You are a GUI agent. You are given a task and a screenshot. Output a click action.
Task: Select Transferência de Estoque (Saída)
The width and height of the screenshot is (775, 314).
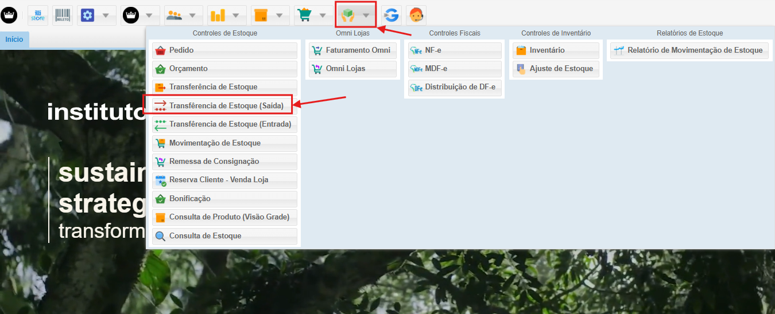(224, 105)
